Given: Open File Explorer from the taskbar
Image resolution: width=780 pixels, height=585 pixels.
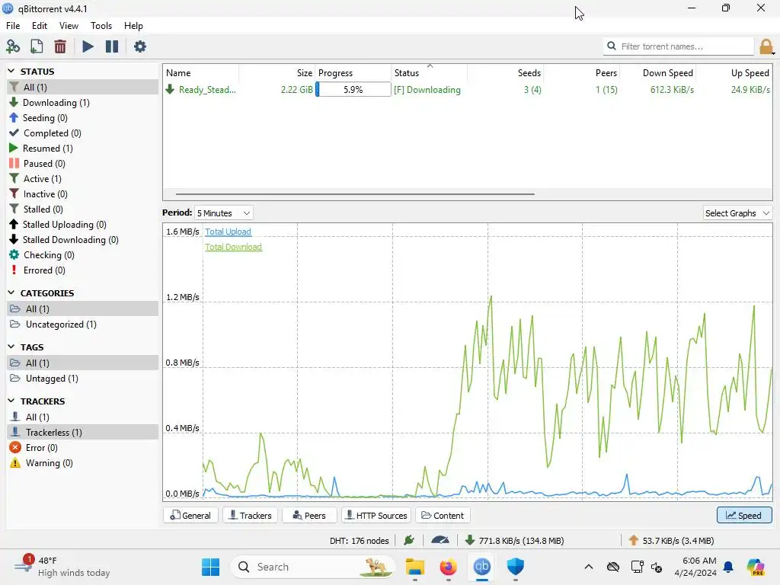Looking at the screenshot, I should coord(415,567).
